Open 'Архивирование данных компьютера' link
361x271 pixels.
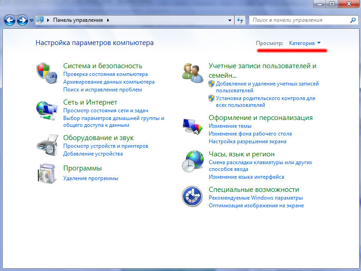tap(109, 82)
